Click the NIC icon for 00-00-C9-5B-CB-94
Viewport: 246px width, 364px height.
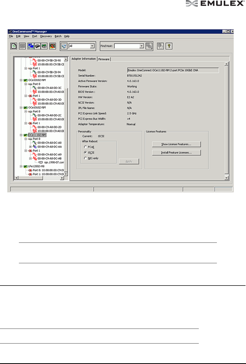click(35, 72)
